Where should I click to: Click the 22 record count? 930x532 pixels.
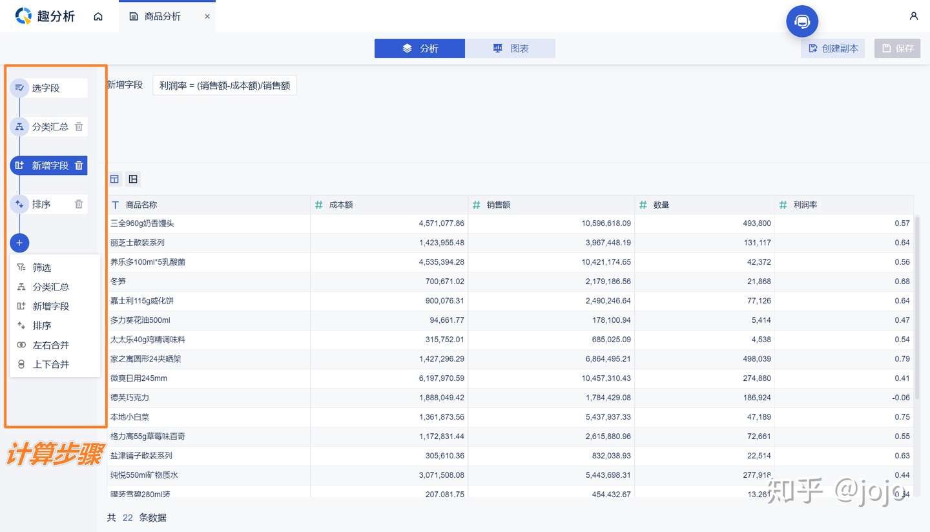coord(128,518)
